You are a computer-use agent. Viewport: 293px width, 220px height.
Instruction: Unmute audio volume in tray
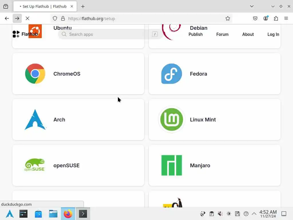click(220, 214)
